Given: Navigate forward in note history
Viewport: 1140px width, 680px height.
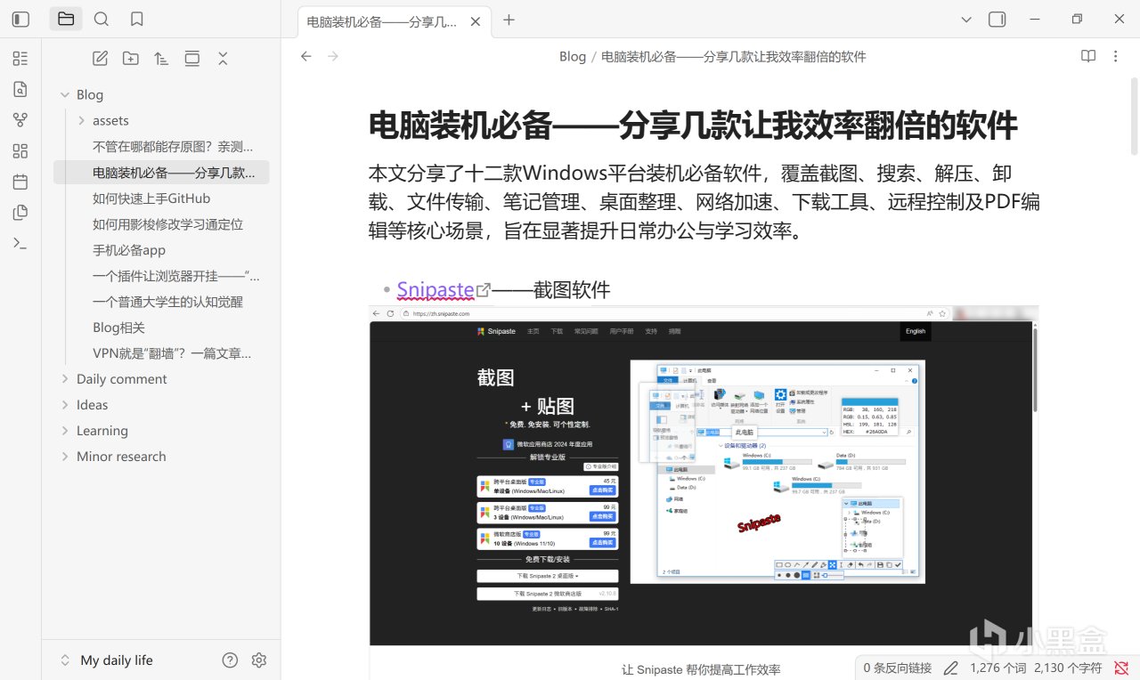Looking at the screenshot, I should point(333,56).
